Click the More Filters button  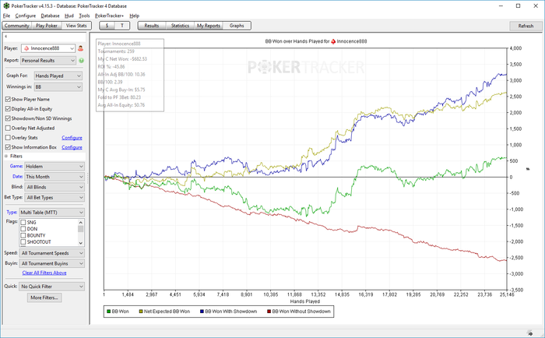[x=44, y=298]
